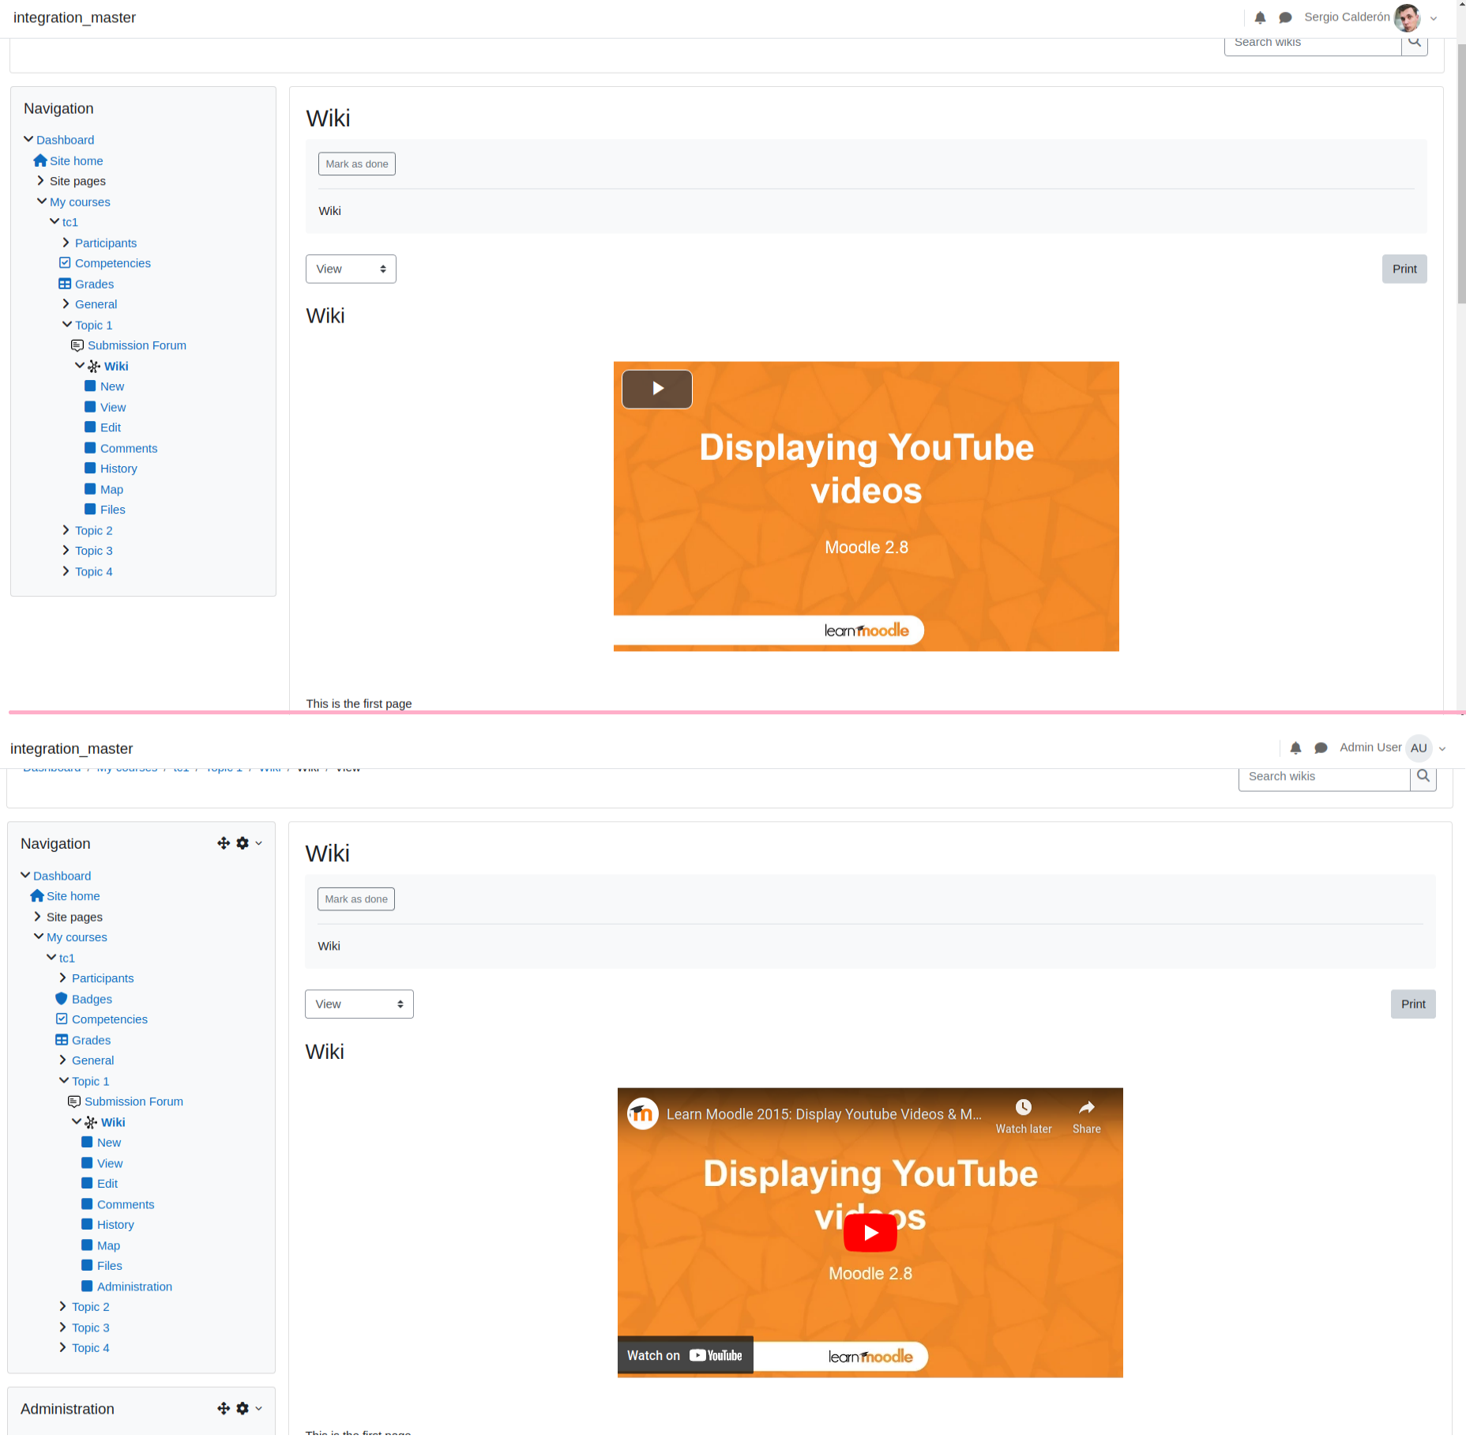Play the lower video with red YouTube button
The height and width of the screenshot is (1454, 1466).
(x=870, y=1233)
